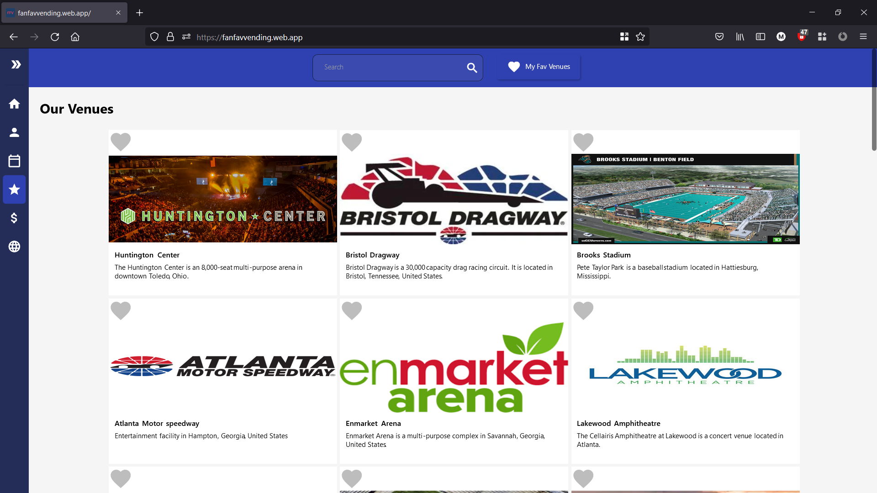The image size is (877, 493).
Task: Close the fanfavvending.web.app tab
Action: [x=118, y=13]
